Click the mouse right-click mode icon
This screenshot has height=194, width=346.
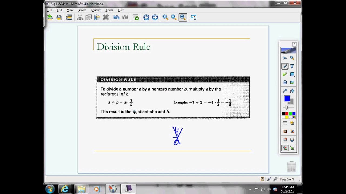pyautogui.click(x=285, y=140)
